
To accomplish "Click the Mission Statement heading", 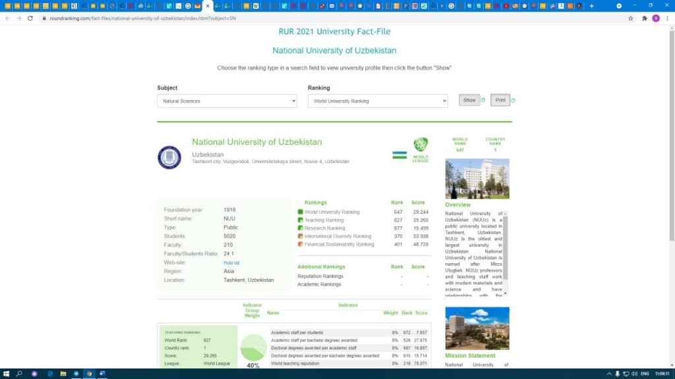I will 470,356.
